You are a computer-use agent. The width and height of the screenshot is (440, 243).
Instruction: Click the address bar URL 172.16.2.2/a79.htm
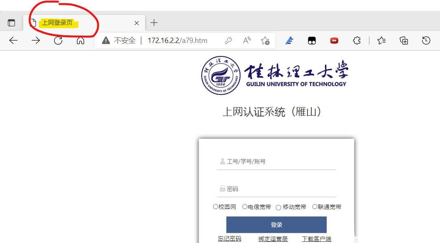coord(177,41)
